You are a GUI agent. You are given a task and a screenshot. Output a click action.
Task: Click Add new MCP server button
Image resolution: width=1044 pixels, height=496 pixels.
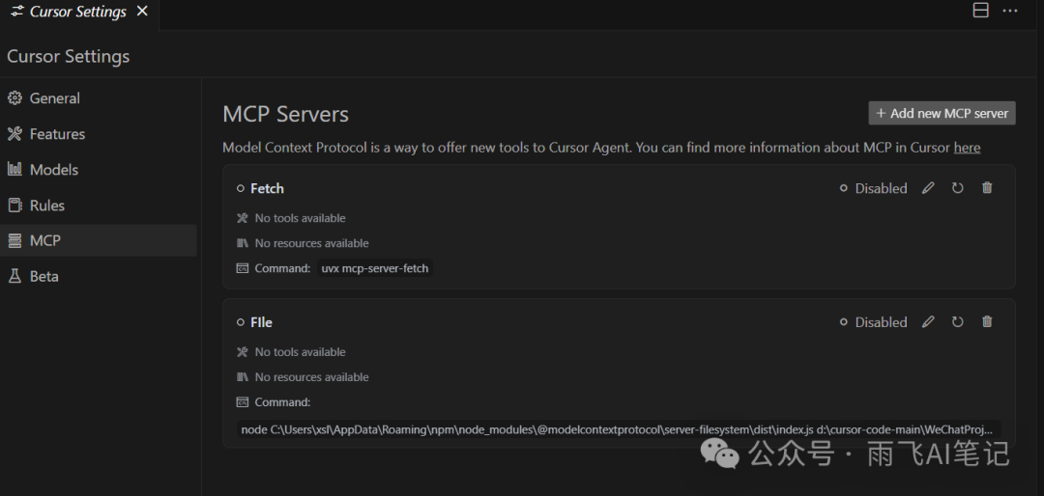pyautogui.click(x=942, y=113)
